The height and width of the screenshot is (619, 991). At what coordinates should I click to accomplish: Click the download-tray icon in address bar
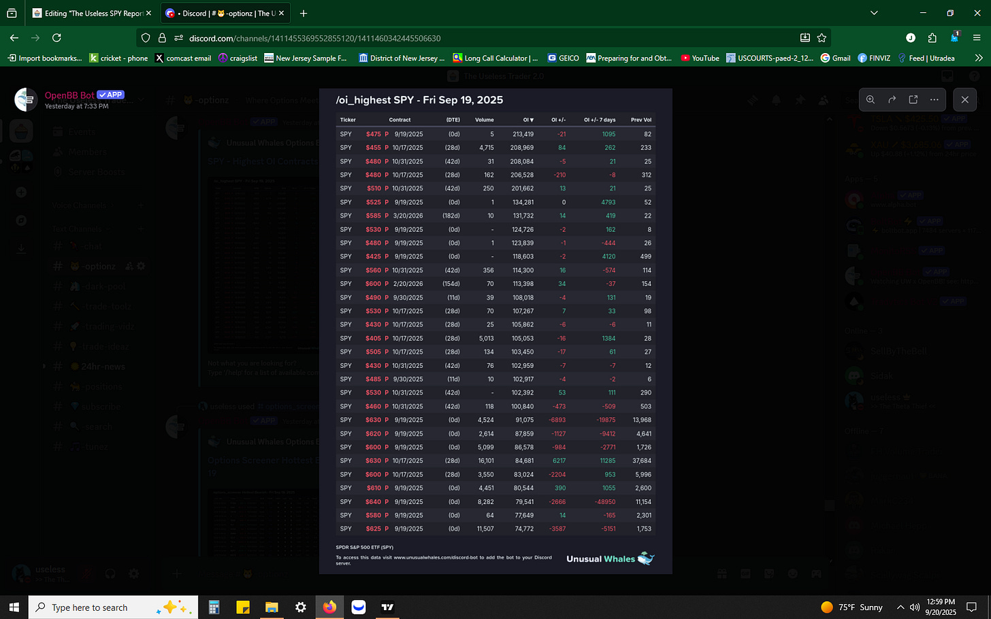(805, 38)
